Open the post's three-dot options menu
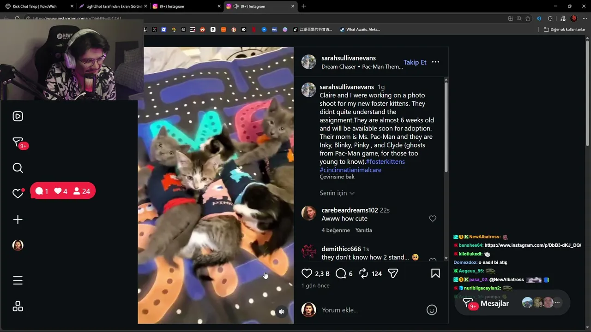Viewport: 591px width, 332px height. (435, 62)
